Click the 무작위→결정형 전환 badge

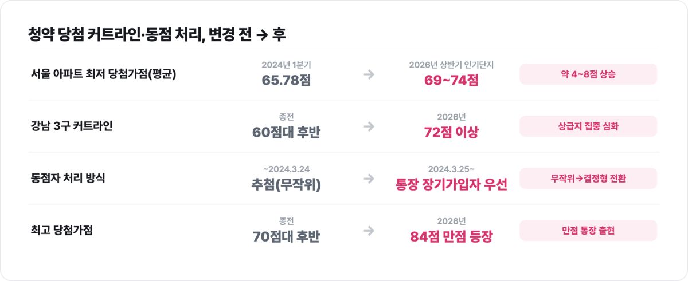pyautogui.click(x=588, y=179)
